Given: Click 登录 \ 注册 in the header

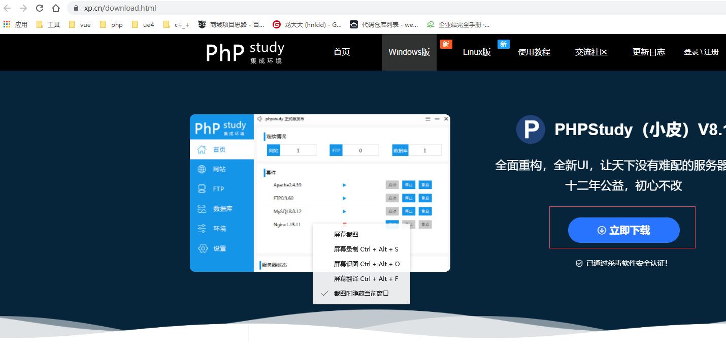Looking at the screenshot, I should click(701, 52).
